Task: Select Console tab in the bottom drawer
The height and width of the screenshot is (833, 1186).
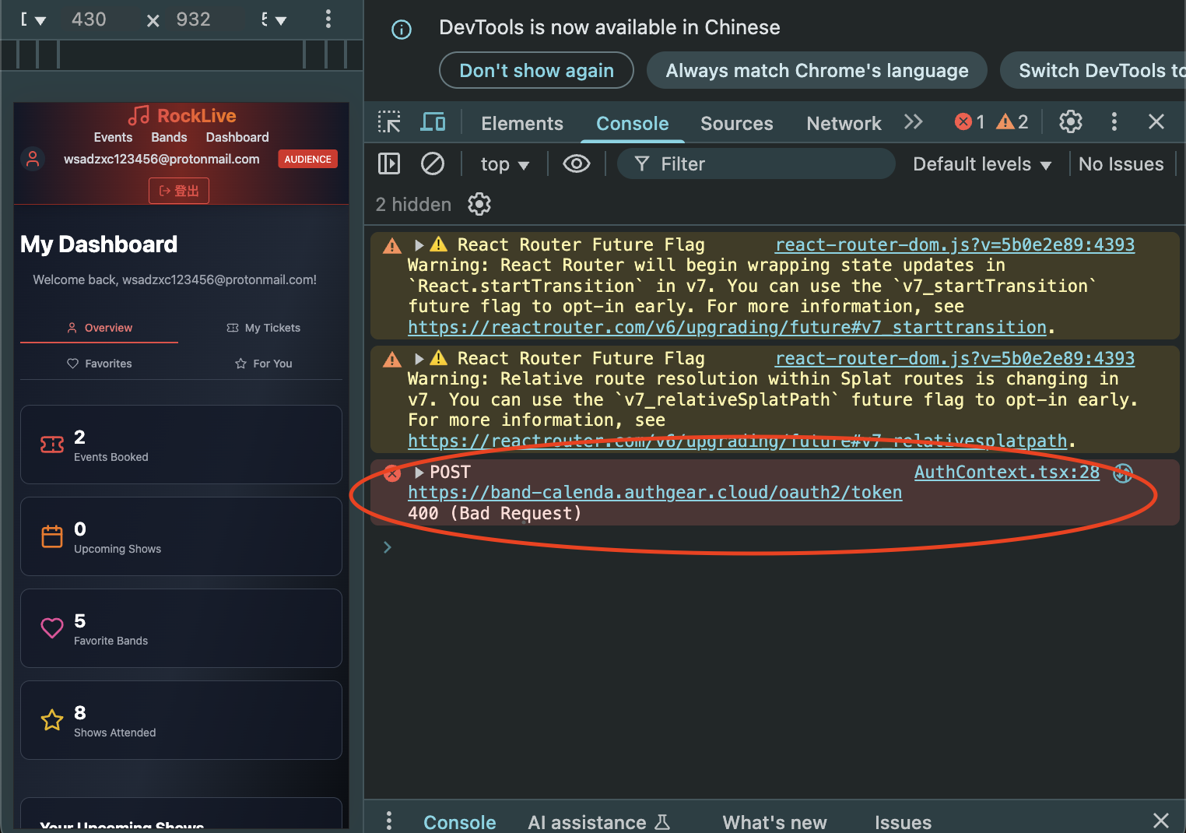Action: pos(460,822)
